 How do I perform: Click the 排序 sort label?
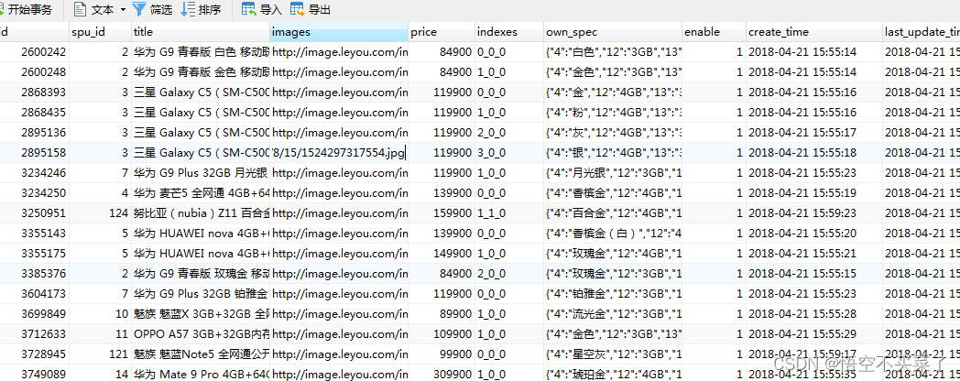(210, 10)
